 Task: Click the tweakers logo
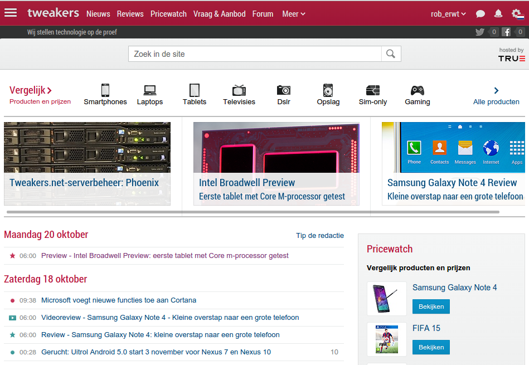[x=53, y=13]
